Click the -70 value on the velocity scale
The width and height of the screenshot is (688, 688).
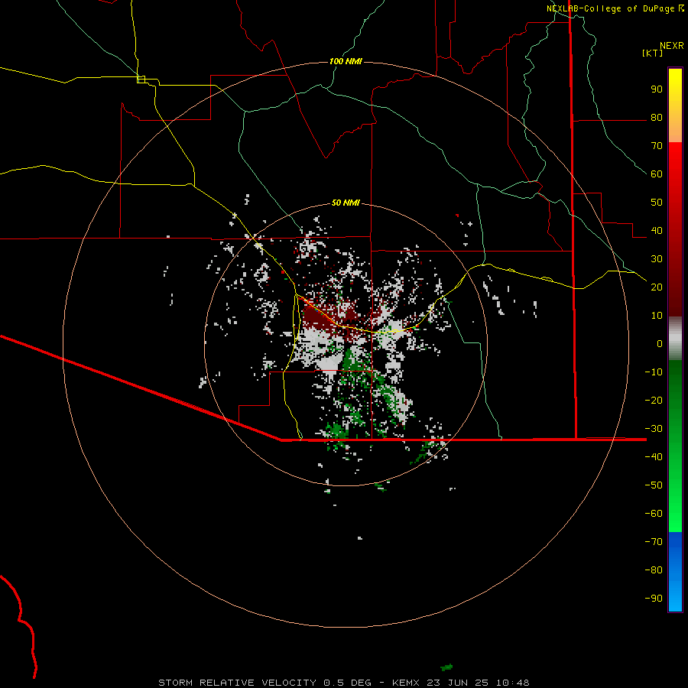click(x=654, y=542)
